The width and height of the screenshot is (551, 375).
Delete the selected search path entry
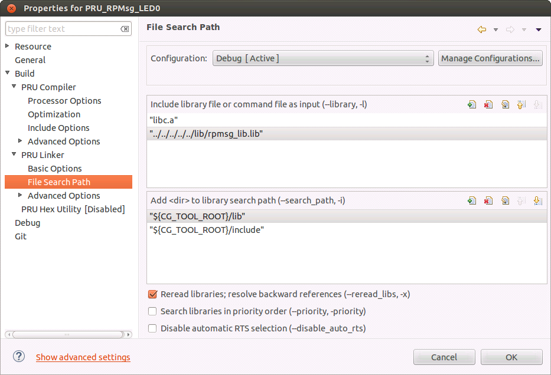pos(488,200)
